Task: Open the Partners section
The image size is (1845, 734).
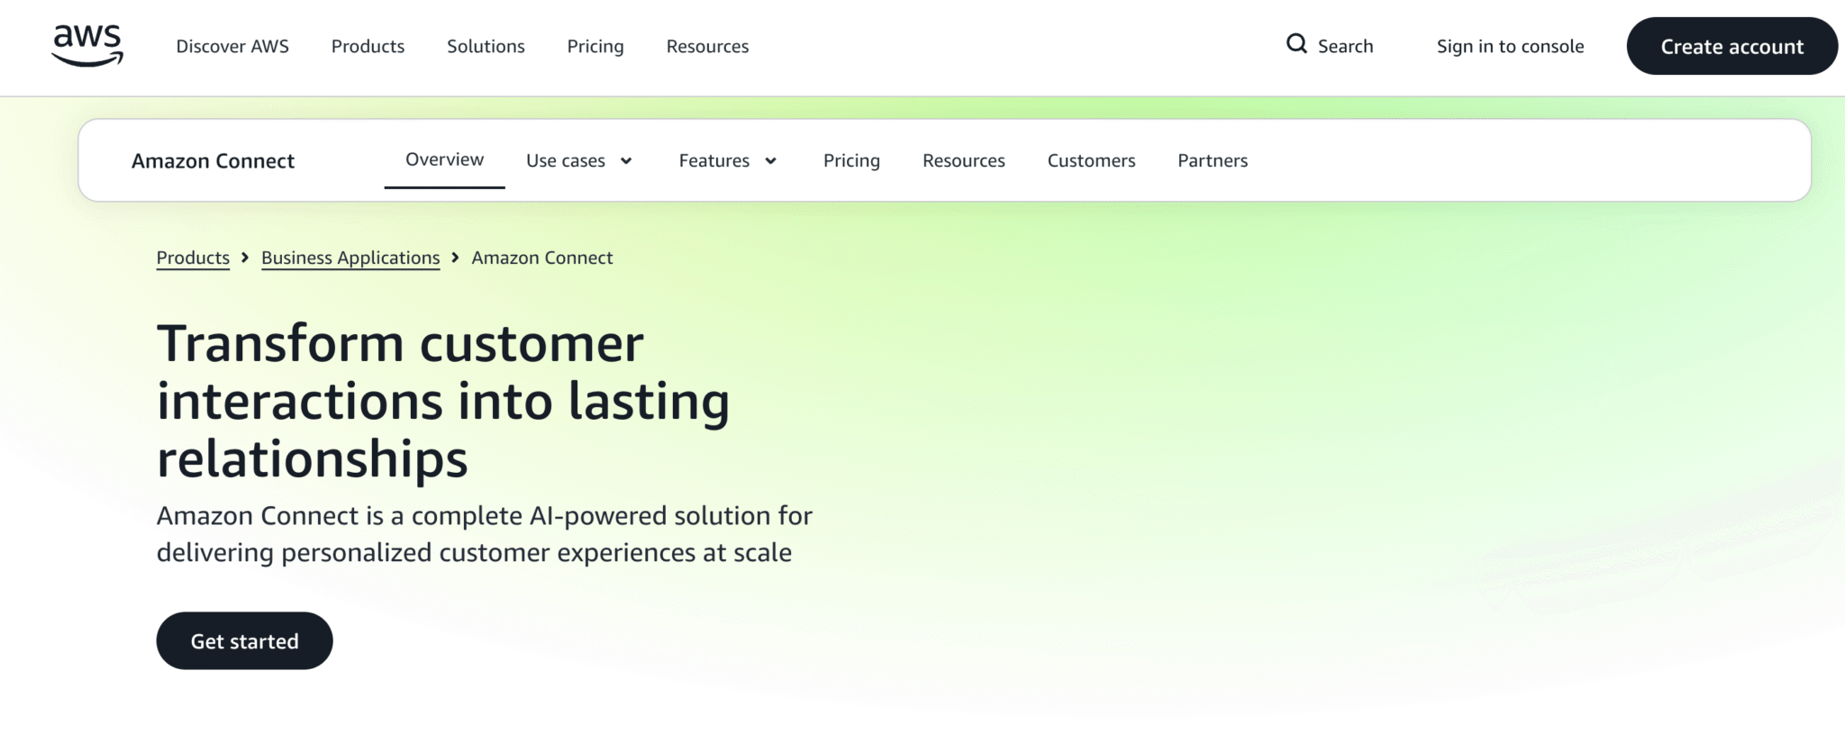Action: (x=1213, y=160)
